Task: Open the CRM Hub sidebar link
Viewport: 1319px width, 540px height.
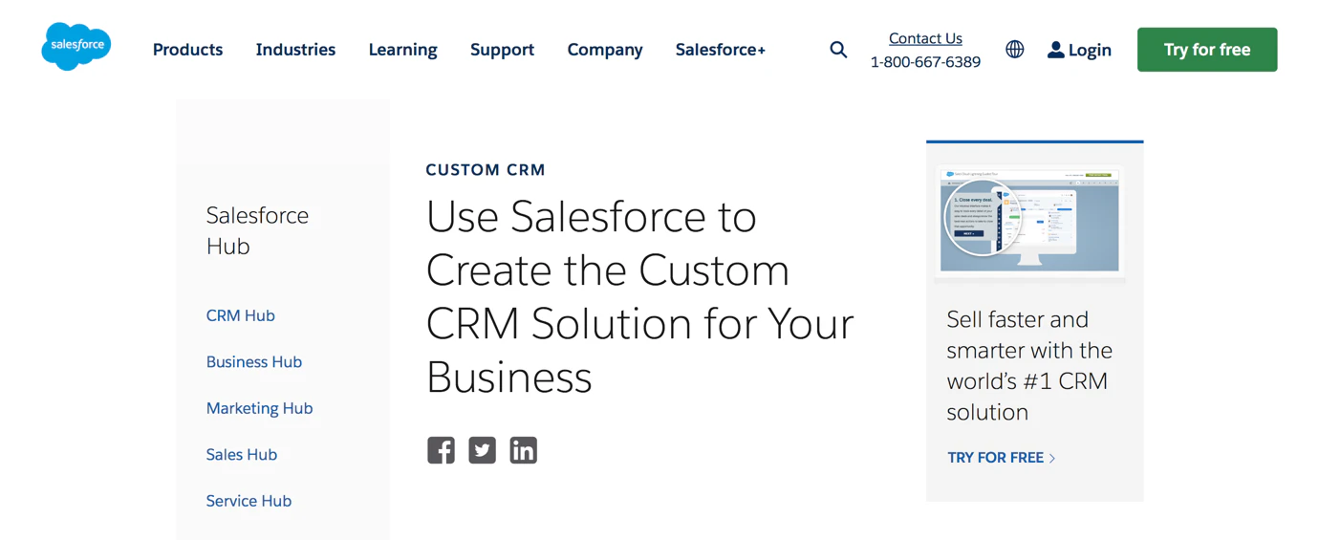Action: point(241,315)
